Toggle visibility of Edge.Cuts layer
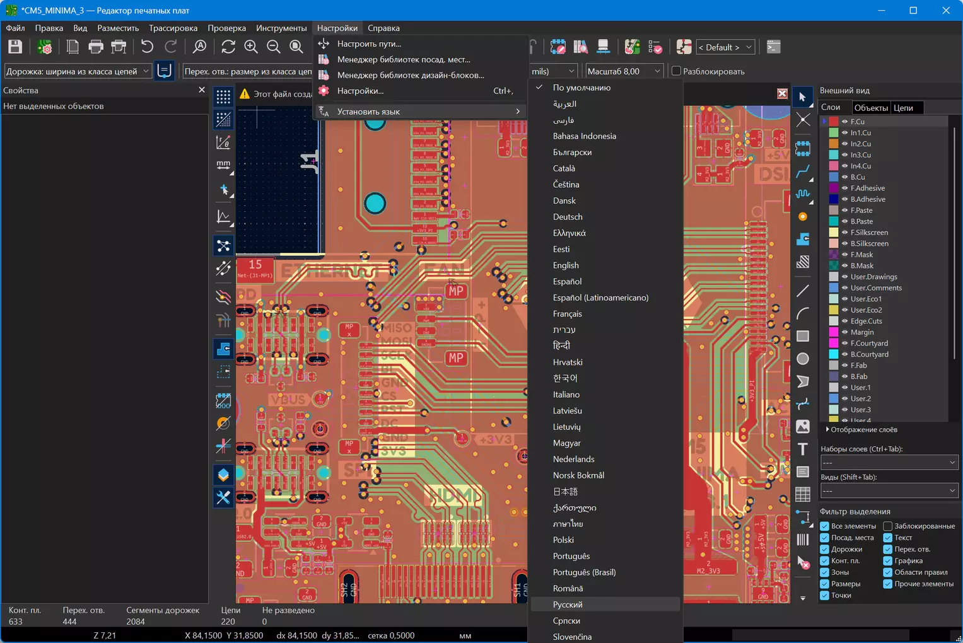963x643 pixels. tap(844, 321)
